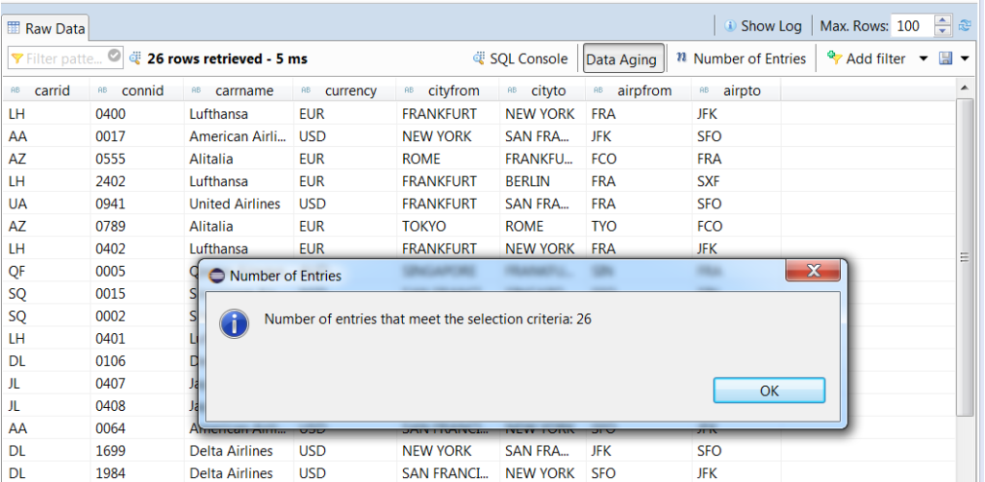Click the Add filter button
The width and height of the screenshot is (985, 482).
pyautogui.click(x=867, y=59)
